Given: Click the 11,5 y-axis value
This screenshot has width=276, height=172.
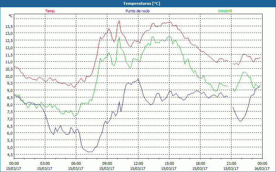Looking at the screenshot, I should [9, 55].
